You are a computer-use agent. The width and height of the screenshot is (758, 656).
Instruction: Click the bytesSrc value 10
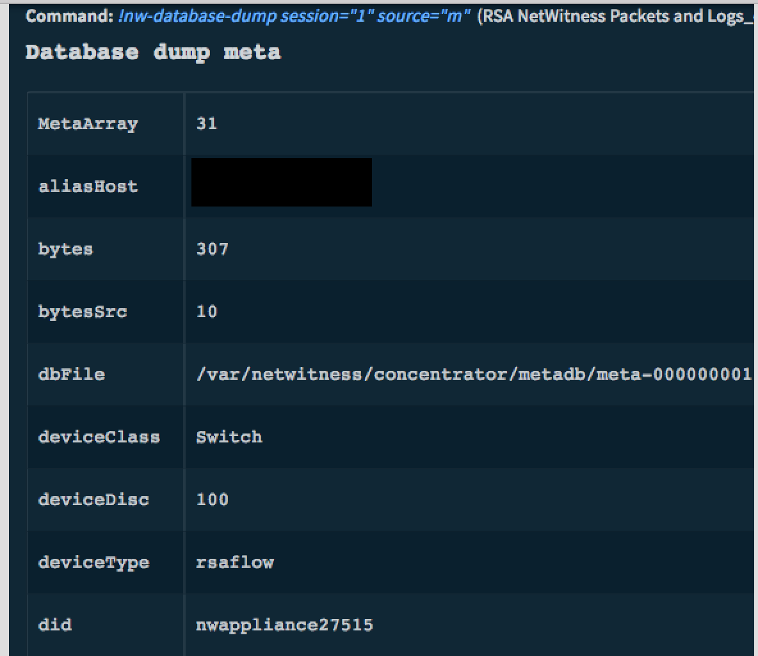pyautogui.click(x=207, y=311)
